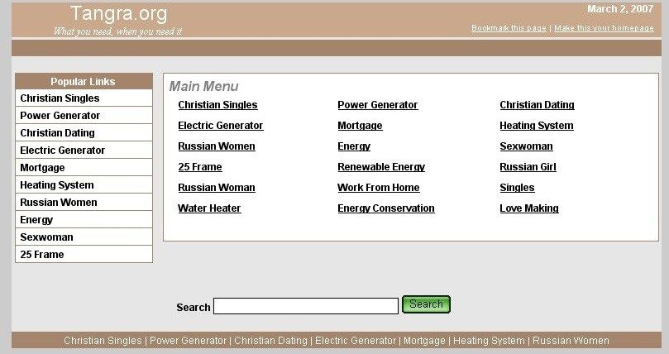This screenshot has height=354, width=669.
Task: Open Power Generator link in Main Menu
Action: [x=377, y=105]
